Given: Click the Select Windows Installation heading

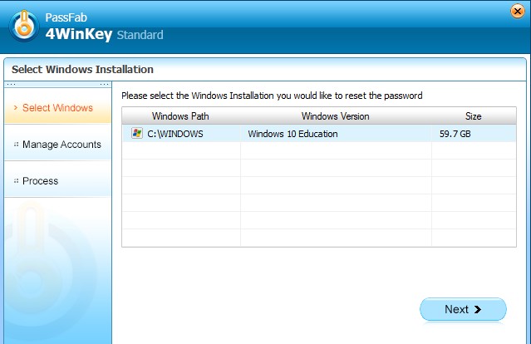Looking at the screenshot, I should click(82, 70).
